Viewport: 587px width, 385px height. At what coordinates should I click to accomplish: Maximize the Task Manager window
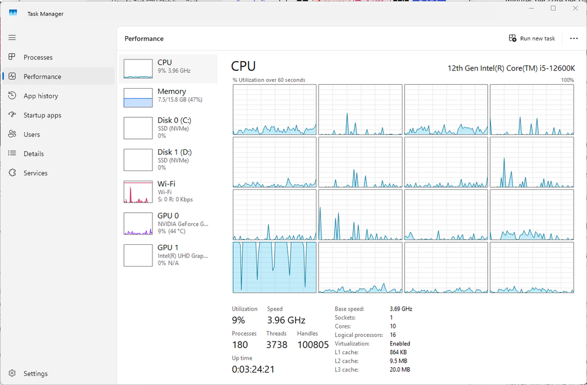[x=553, y=8]
